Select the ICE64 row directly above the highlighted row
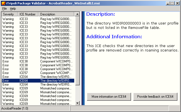The width and height of the screenshot is (181, 112). 38,77
